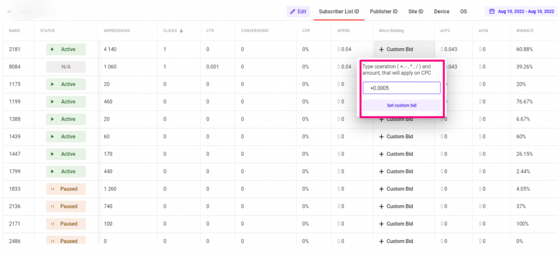Open the Subscriber List ID tab
The height and width of the screenshot is (253, 560).
pos(339,11)
